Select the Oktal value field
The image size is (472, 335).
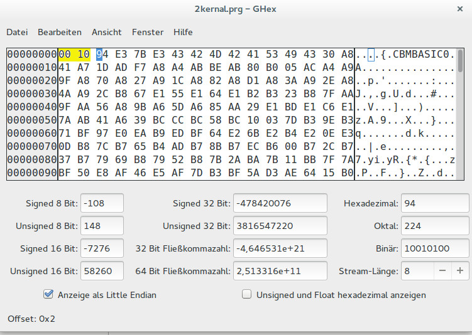(x=434, y=226)
